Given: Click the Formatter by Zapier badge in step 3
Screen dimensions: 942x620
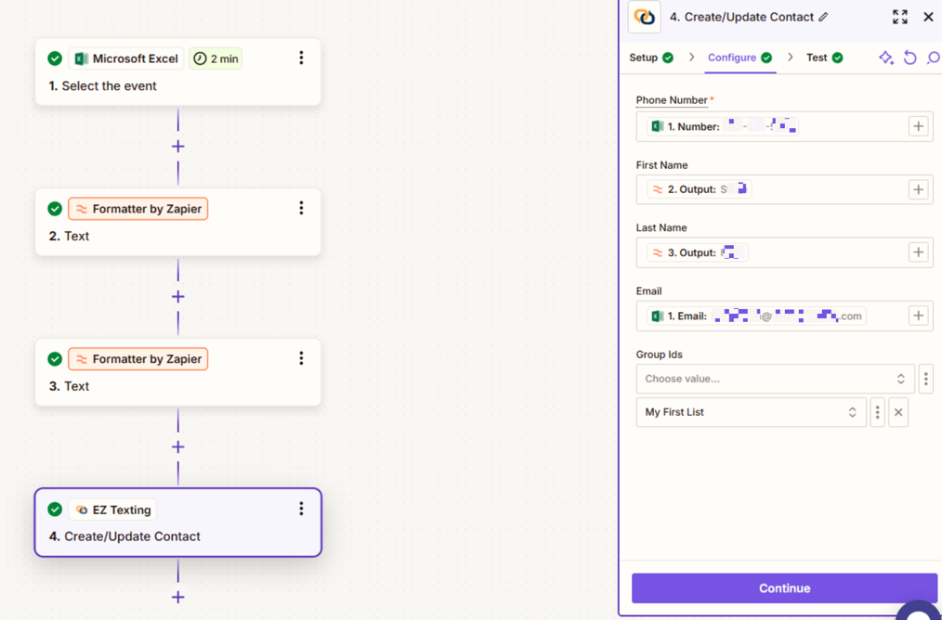Looking at the screenshot, I should [x=138, y=359].
